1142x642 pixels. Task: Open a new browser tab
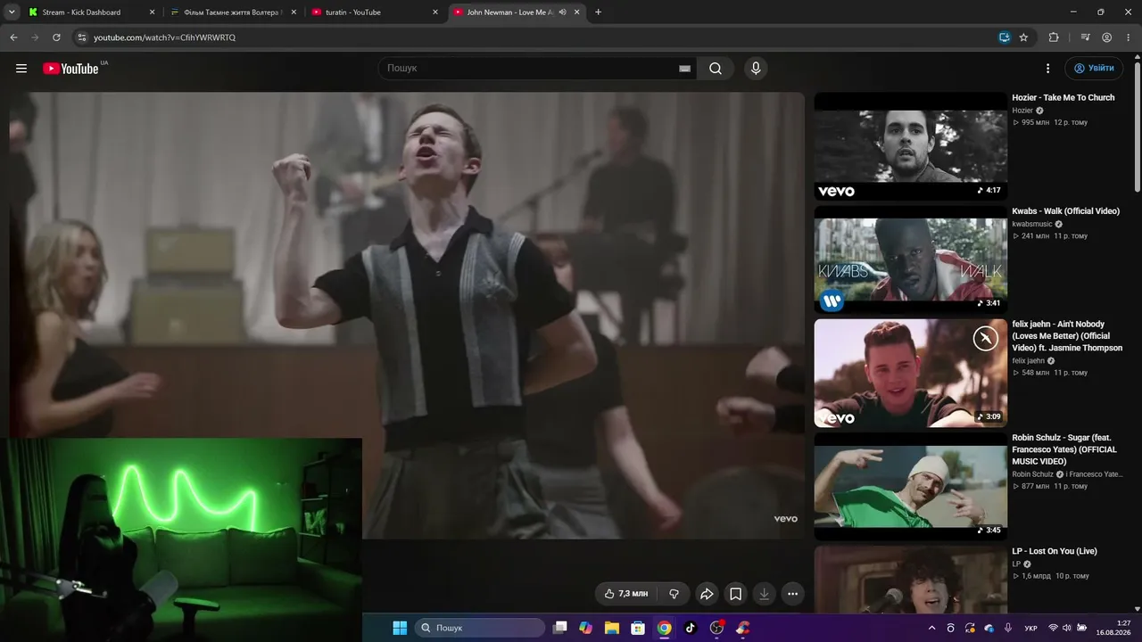[598, 12]
